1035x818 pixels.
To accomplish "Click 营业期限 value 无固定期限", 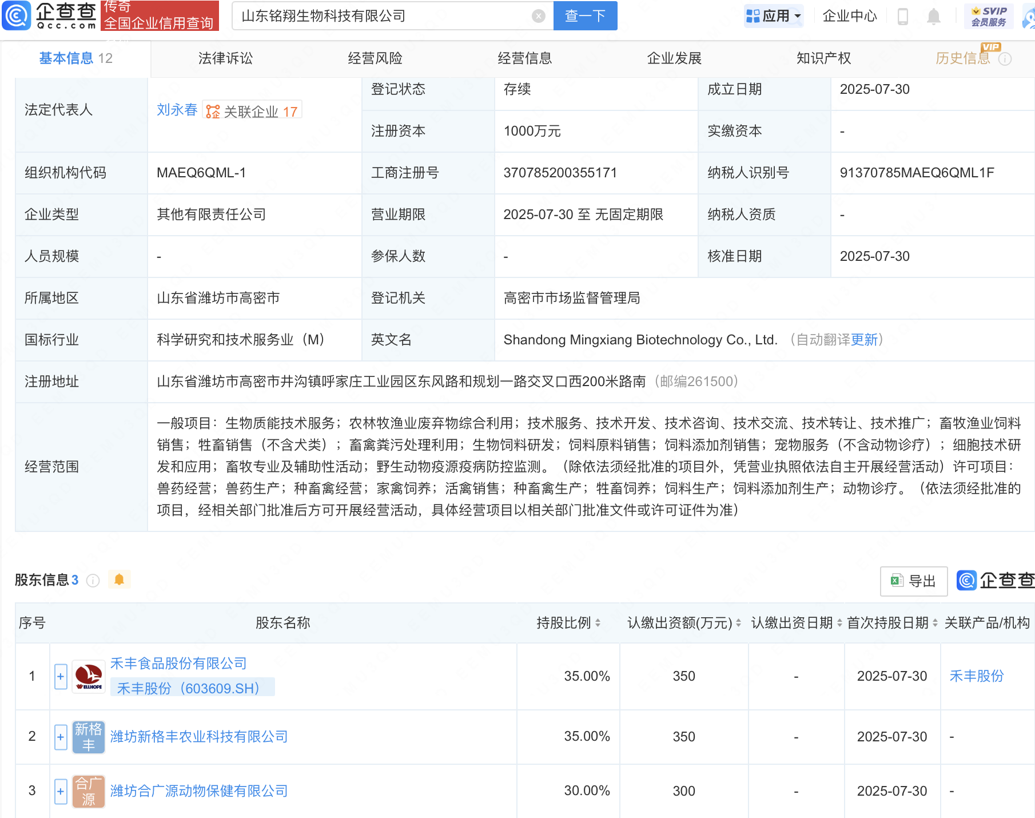I will point(629,215).
